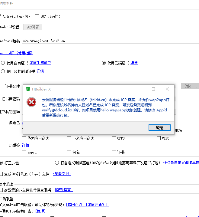Select 打自定义调试基座 radio option
The height and width of the screenshot is (217, 199).
point(57,163)
